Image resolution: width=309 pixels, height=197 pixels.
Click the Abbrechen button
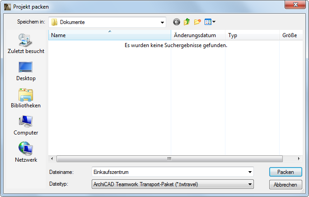pyautogui.click(x=286, y=185)
